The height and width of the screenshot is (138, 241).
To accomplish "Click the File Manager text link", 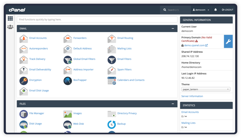I will pyautogui.click(x=37, y=113).
